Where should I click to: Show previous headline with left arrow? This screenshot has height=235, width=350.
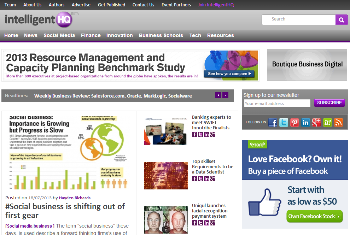218,95
